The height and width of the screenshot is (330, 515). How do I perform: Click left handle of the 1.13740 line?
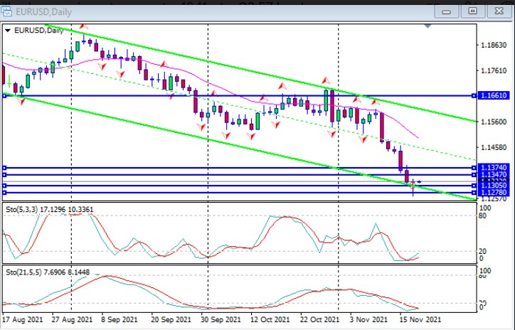coord(4,168)
